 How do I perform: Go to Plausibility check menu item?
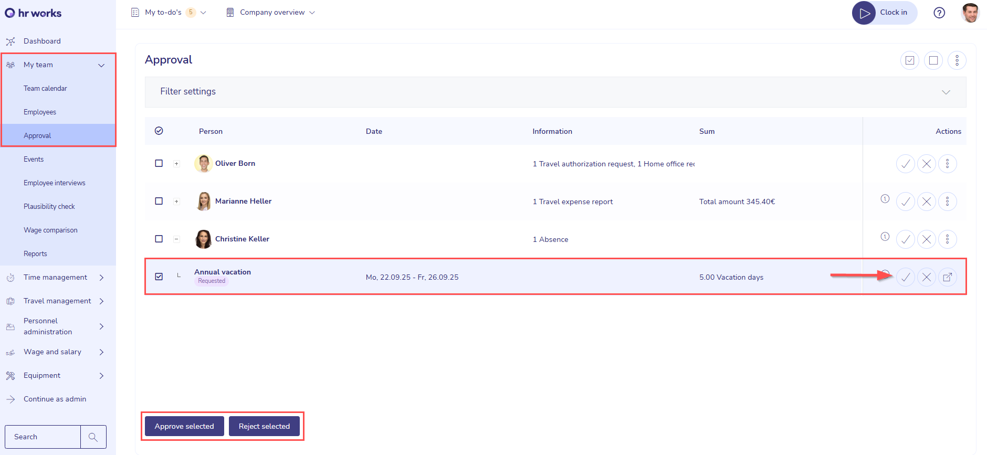pyautogui.click(x=49, y=206)
